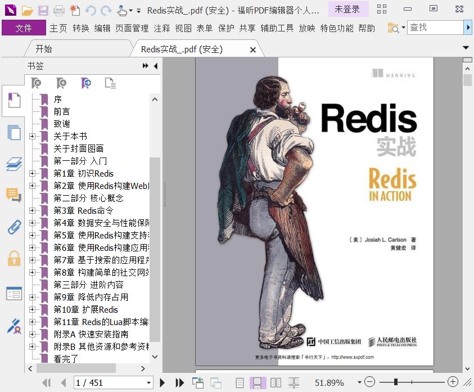Open the 特色功能 ribbon tab
Screen dimensions: 474x392
point(337,28)
